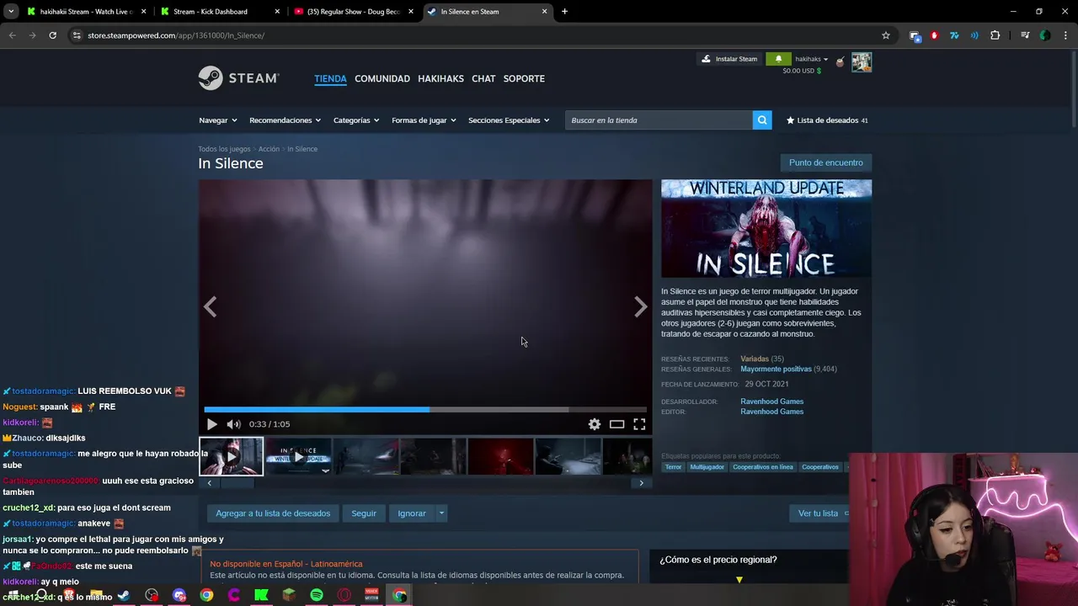The image size is (1078, 606).
Task: Open Kick app from the taskbar
Action: pos(261,595)
